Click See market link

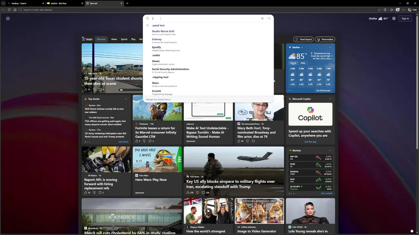[x=327, y=193]
